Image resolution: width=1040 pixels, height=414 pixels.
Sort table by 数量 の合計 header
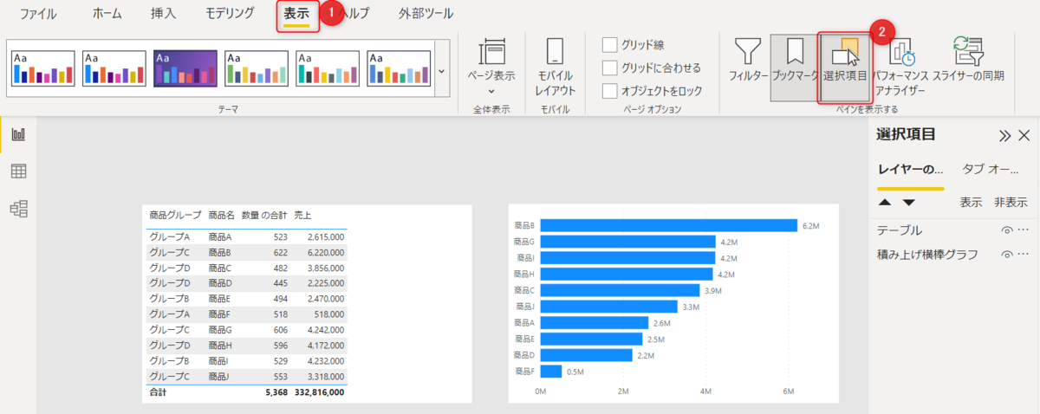264,215
